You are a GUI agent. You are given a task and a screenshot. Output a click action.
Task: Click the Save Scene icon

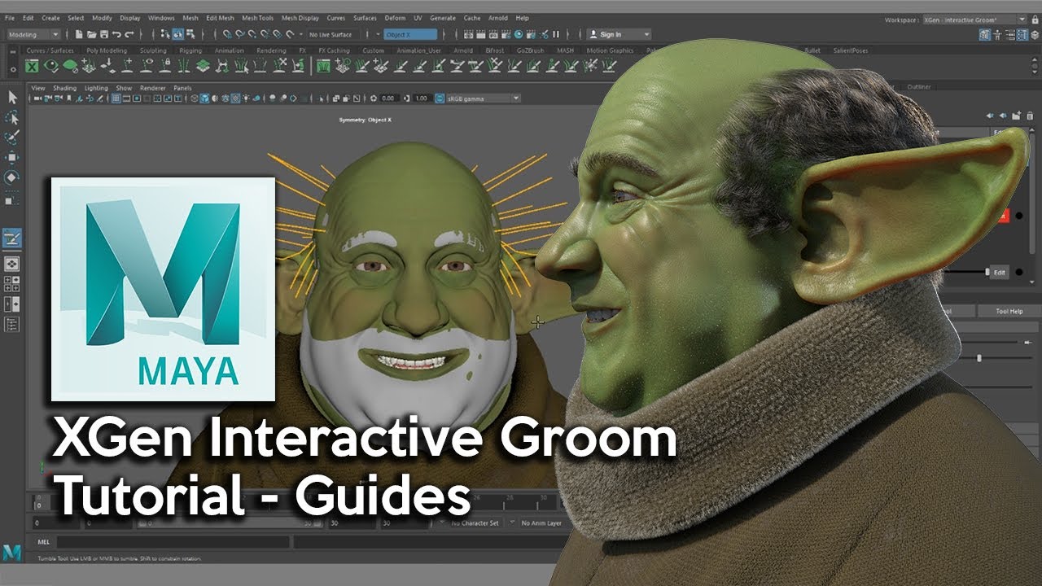pos(103,34)
